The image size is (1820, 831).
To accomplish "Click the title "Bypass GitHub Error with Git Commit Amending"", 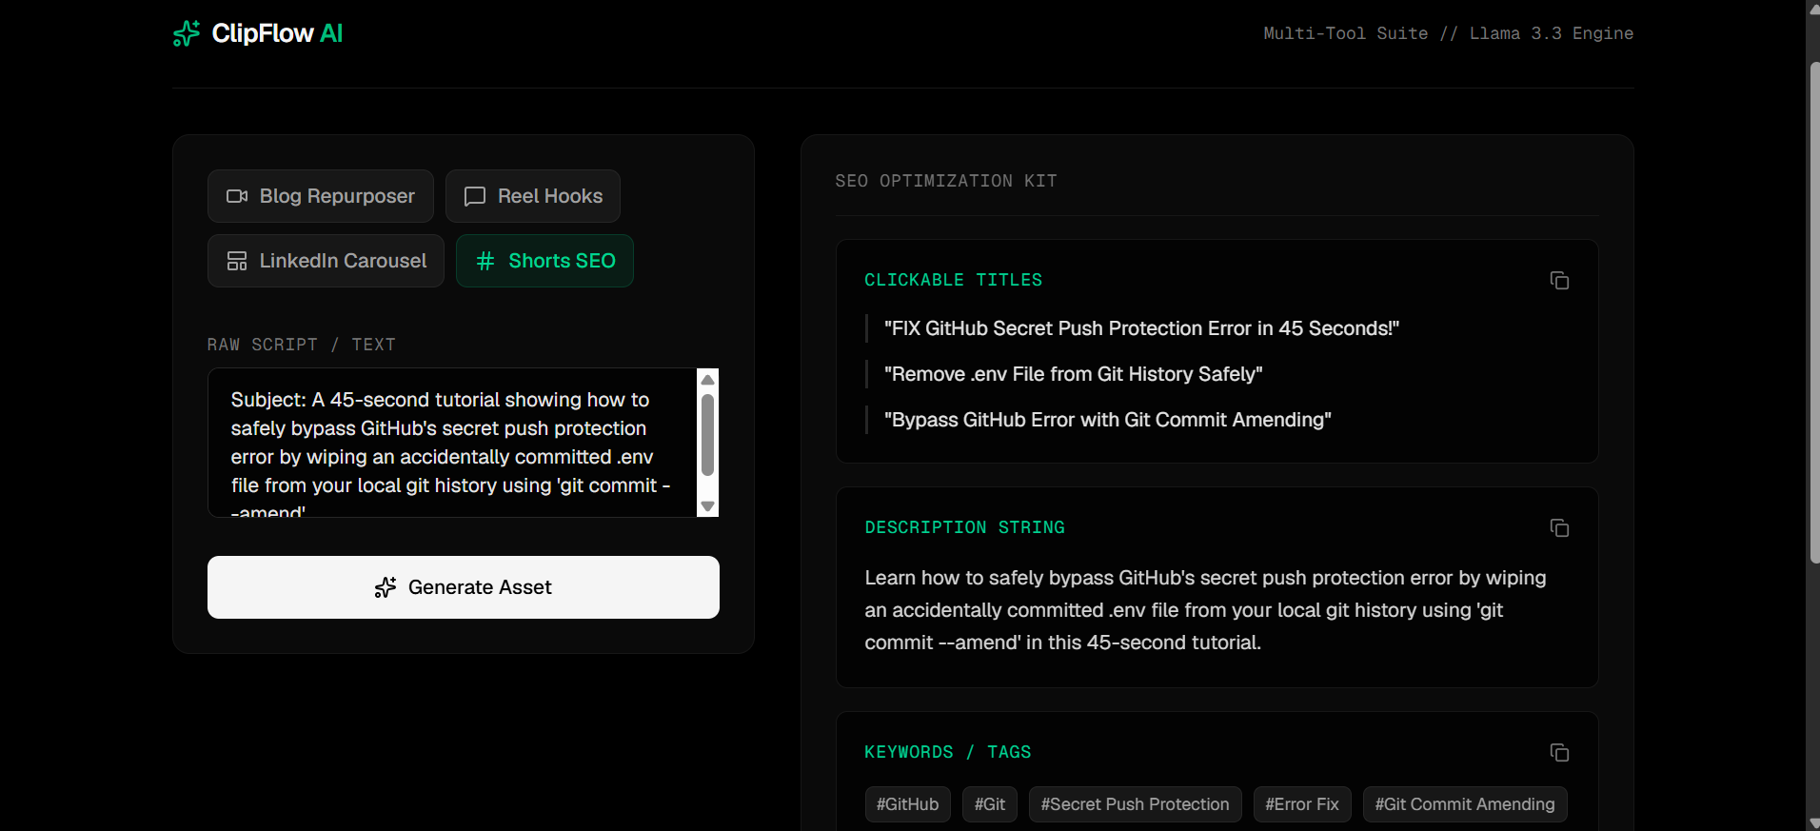I will tap(1107, 420).
